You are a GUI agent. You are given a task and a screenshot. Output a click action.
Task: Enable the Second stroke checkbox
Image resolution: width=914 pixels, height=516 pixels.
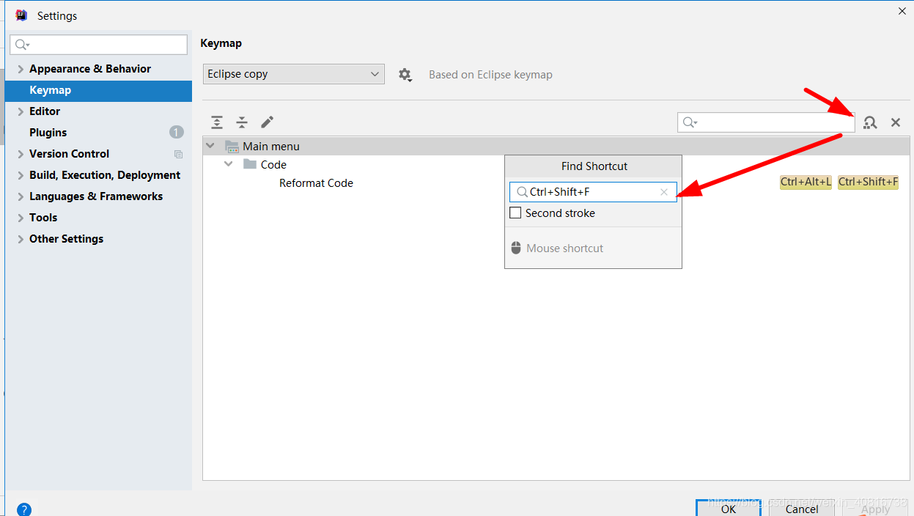(x=515, y=213)
